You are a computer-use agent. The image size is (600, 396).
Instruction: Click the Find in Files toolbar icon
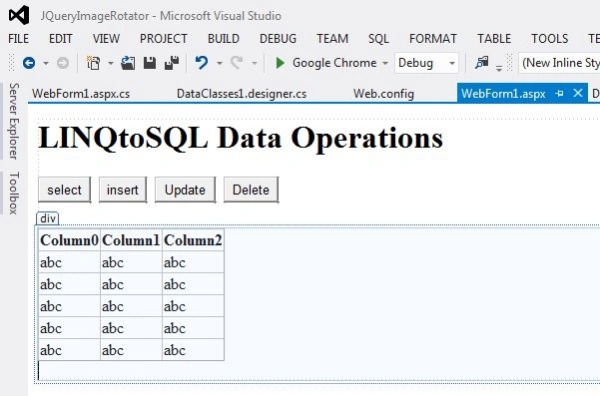[482, 62]
